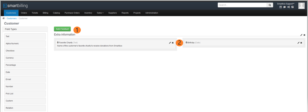Select the Currency field type
Image resolution: width=308 pixels, height=112 pixels.
pyautogui.click(x=25, y=58)
